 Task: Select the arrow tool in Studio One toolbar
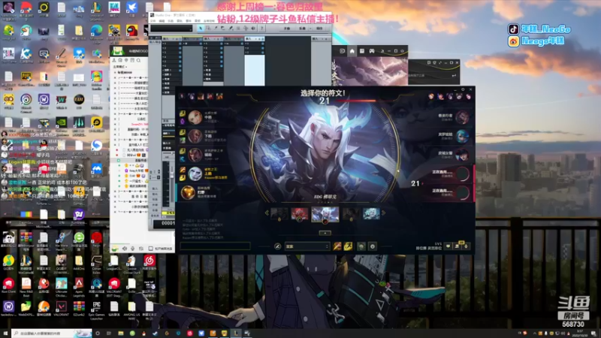pyautogui.click(x=201, y=29)
